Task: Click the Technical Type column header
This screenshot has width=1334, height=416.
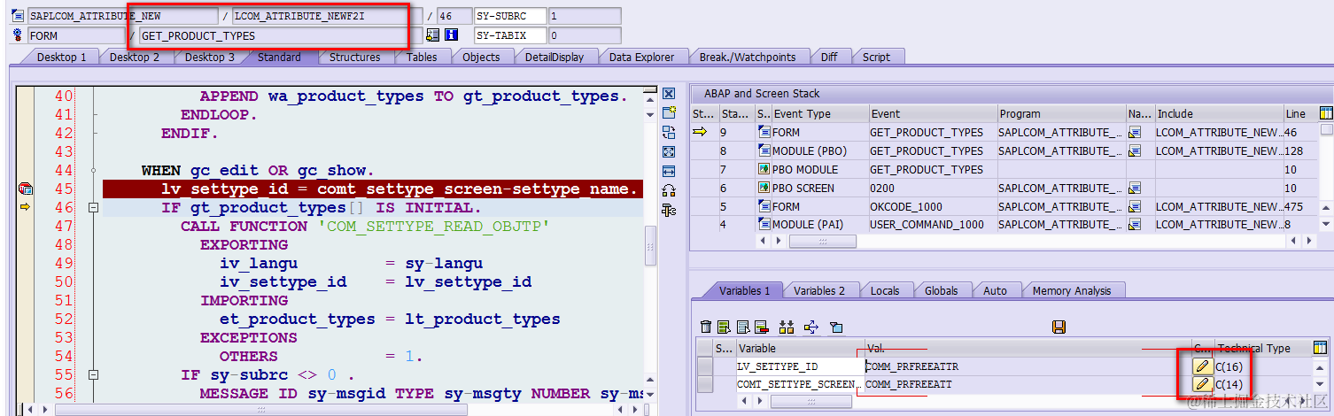Action: [1261, 348]
